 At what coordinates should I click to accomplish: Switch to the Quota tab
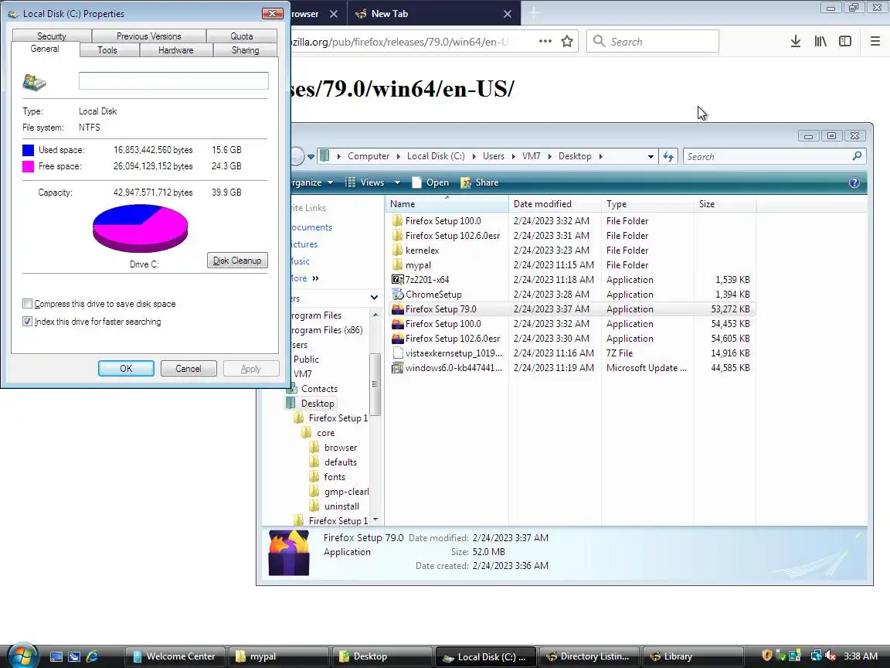point(242,36)
